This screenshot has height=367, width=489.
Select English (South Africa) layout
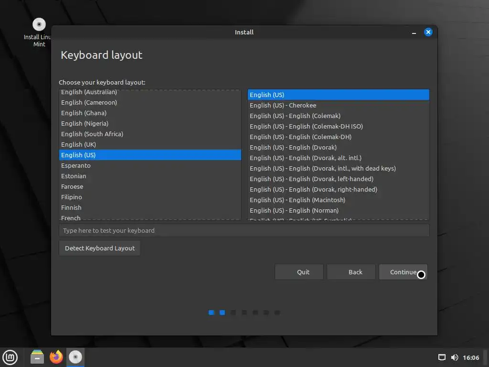point(150,134)
